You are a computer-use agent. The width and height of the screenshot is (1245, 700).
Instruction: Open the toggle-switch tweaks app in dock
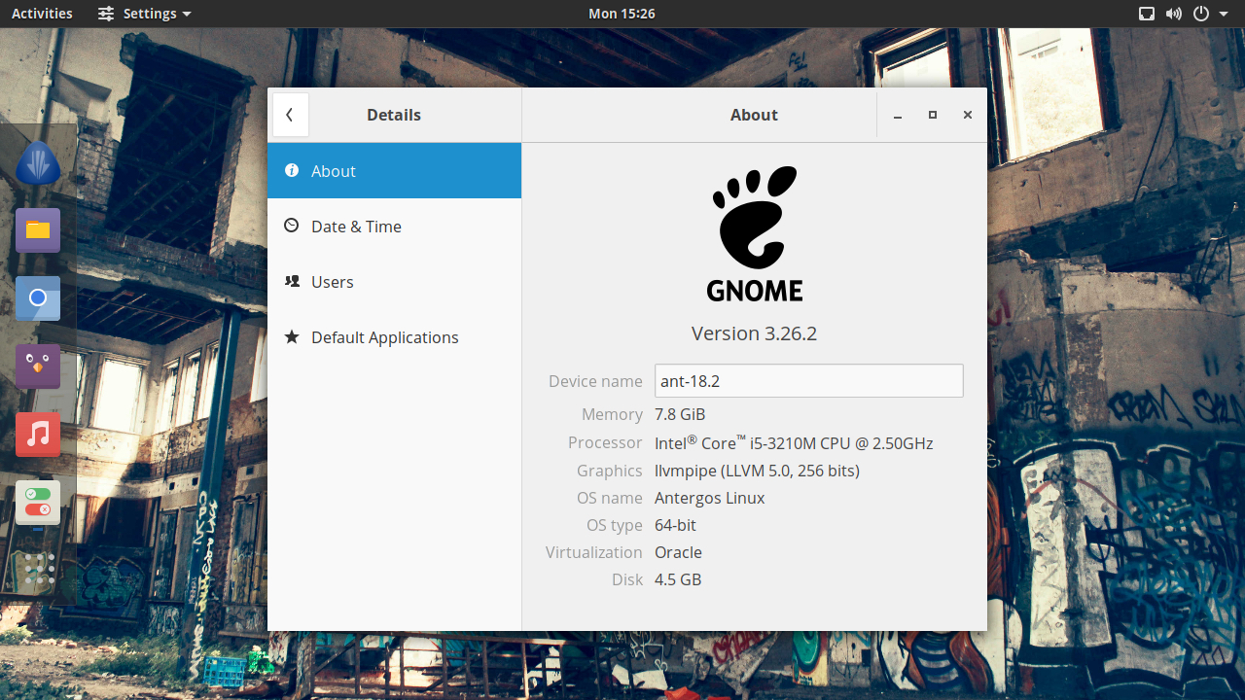coord(38,503)
